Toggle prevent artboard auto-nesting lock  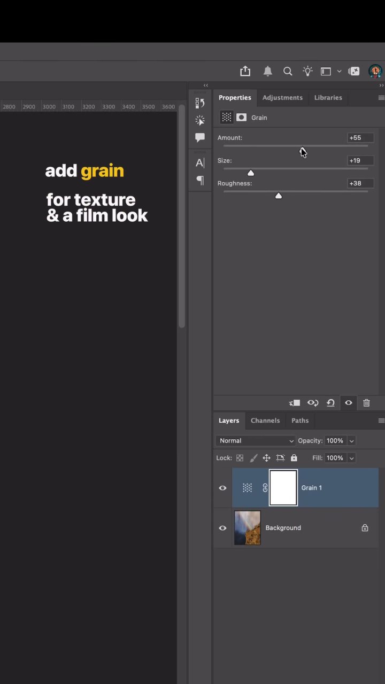(x=280, y=458)
